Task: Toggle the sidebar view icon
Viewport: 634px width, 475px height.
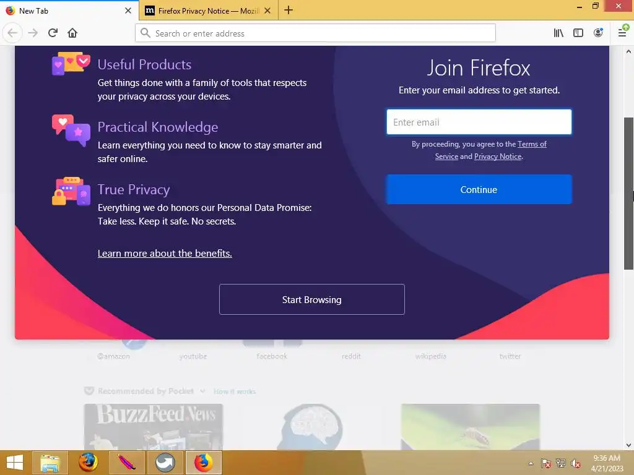Action: pos(578,33)
